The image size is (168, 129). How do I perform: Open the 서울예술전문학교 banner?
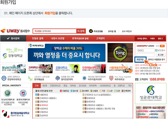click(x=120, y=69)
